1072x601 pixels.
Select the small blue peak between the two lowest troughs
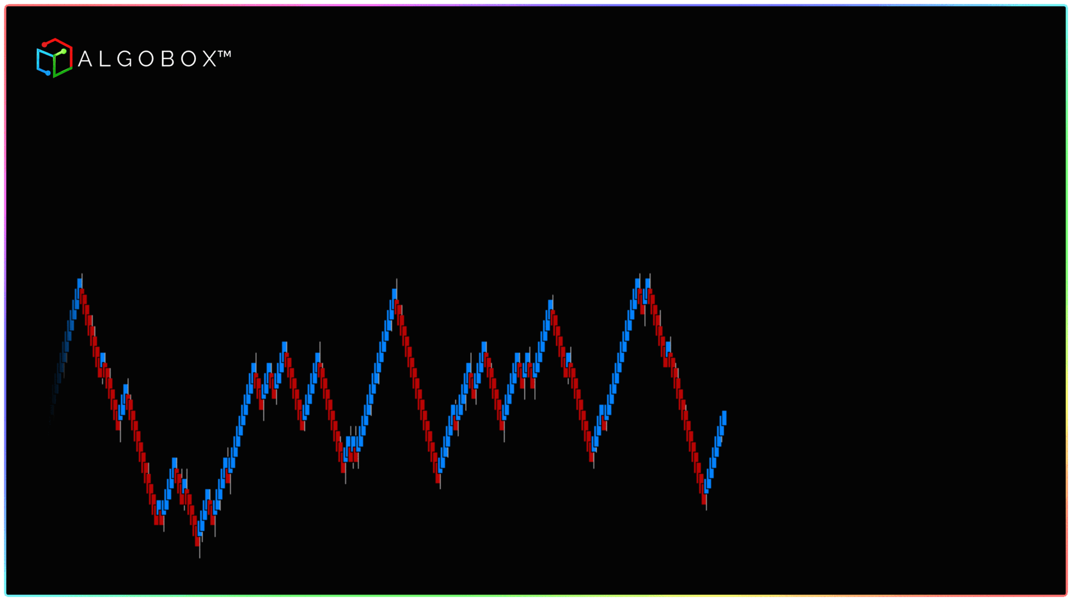[x=175, y=463]
